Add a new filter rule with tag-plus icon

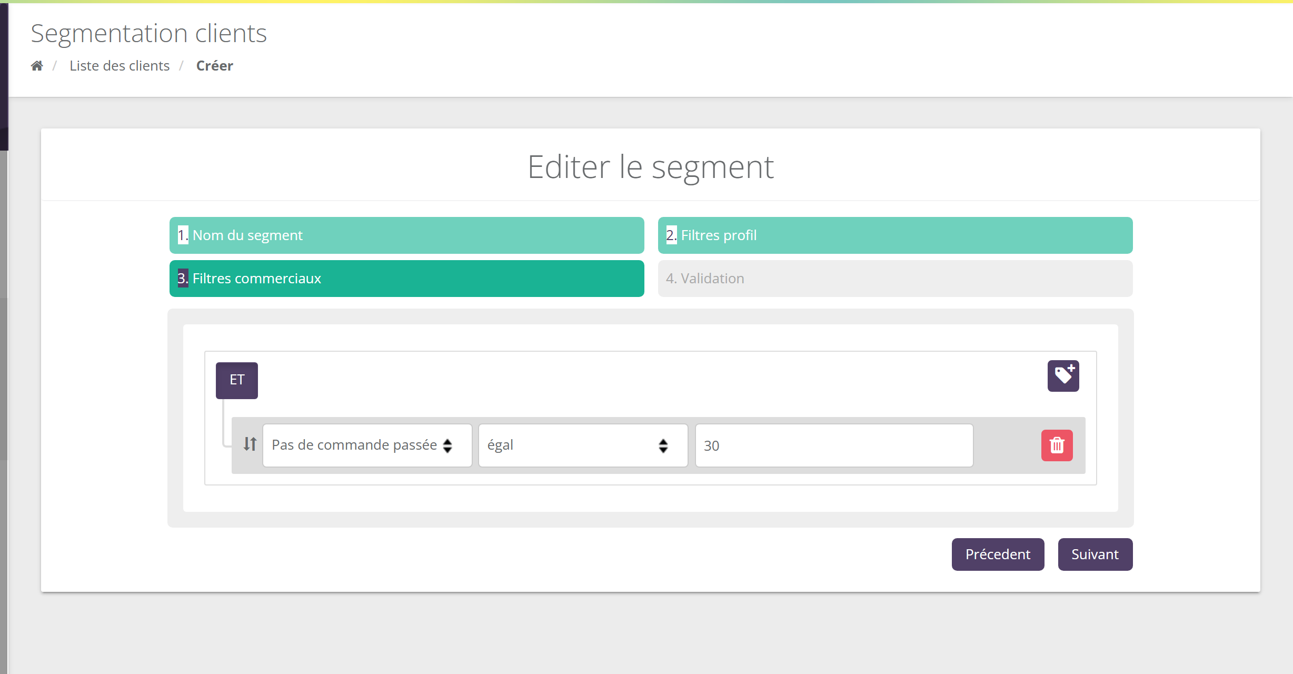tap(1063, 376)
